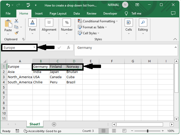
Task: Click the zoom slider handle
Action: click(148, 131)
